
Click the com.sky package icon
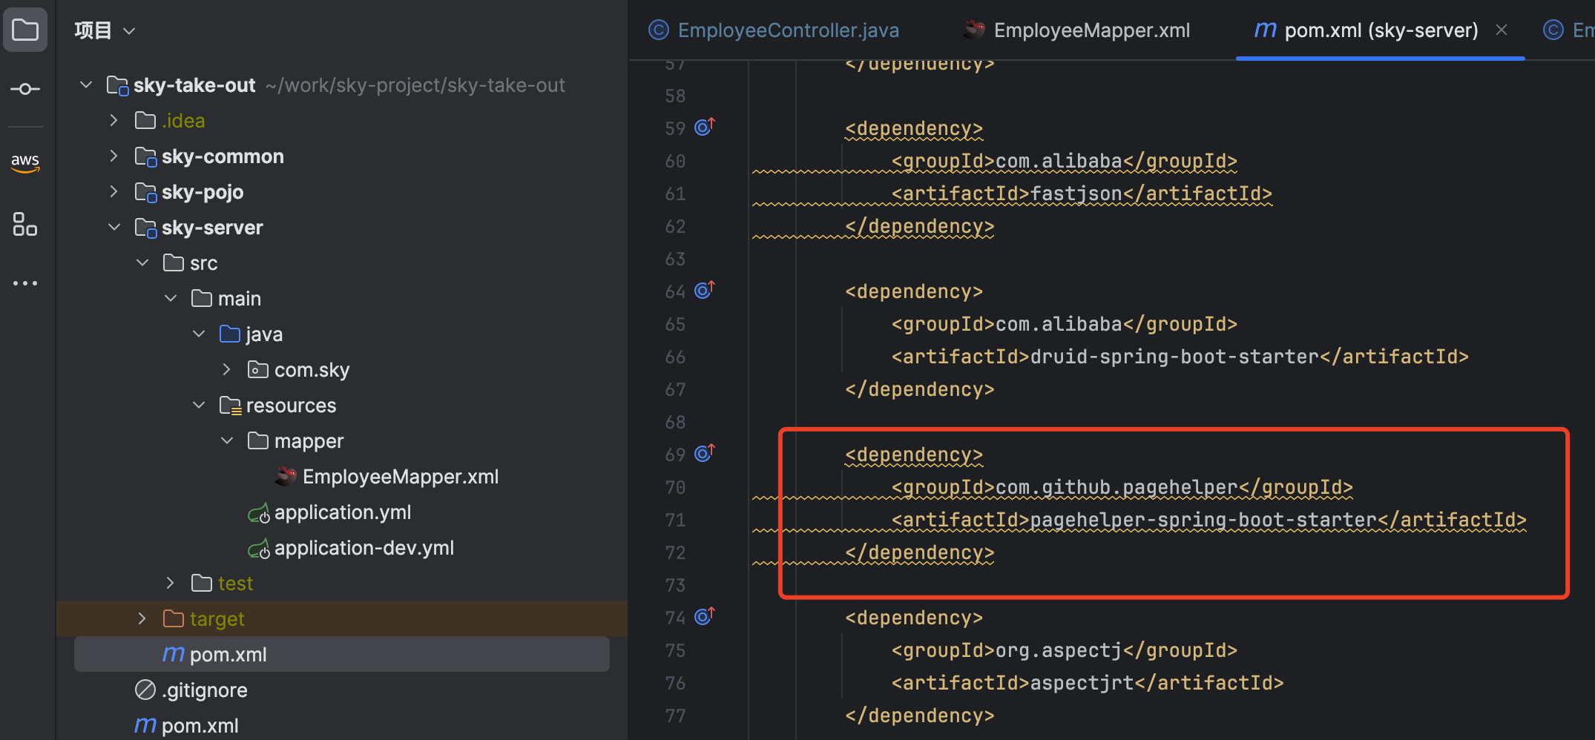pyautogui.click(x=258, y=369)
